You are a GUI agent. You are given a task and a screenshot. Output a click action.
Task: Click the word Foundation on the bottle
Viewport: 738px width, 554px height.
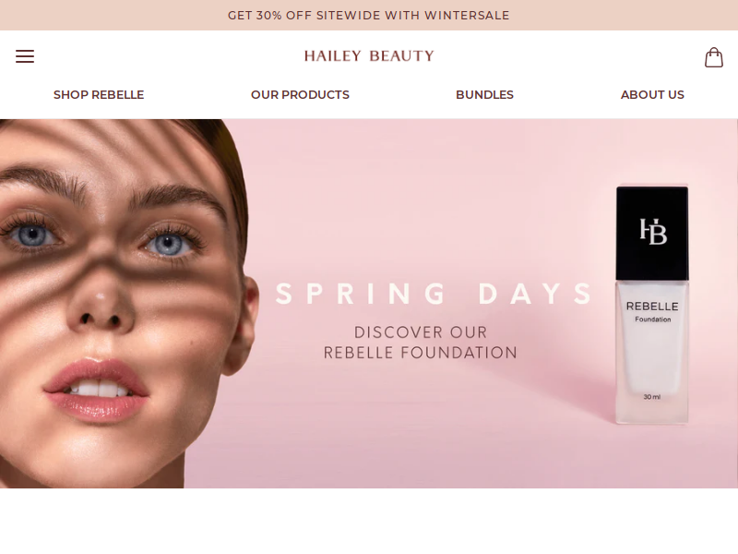[652, 319]
